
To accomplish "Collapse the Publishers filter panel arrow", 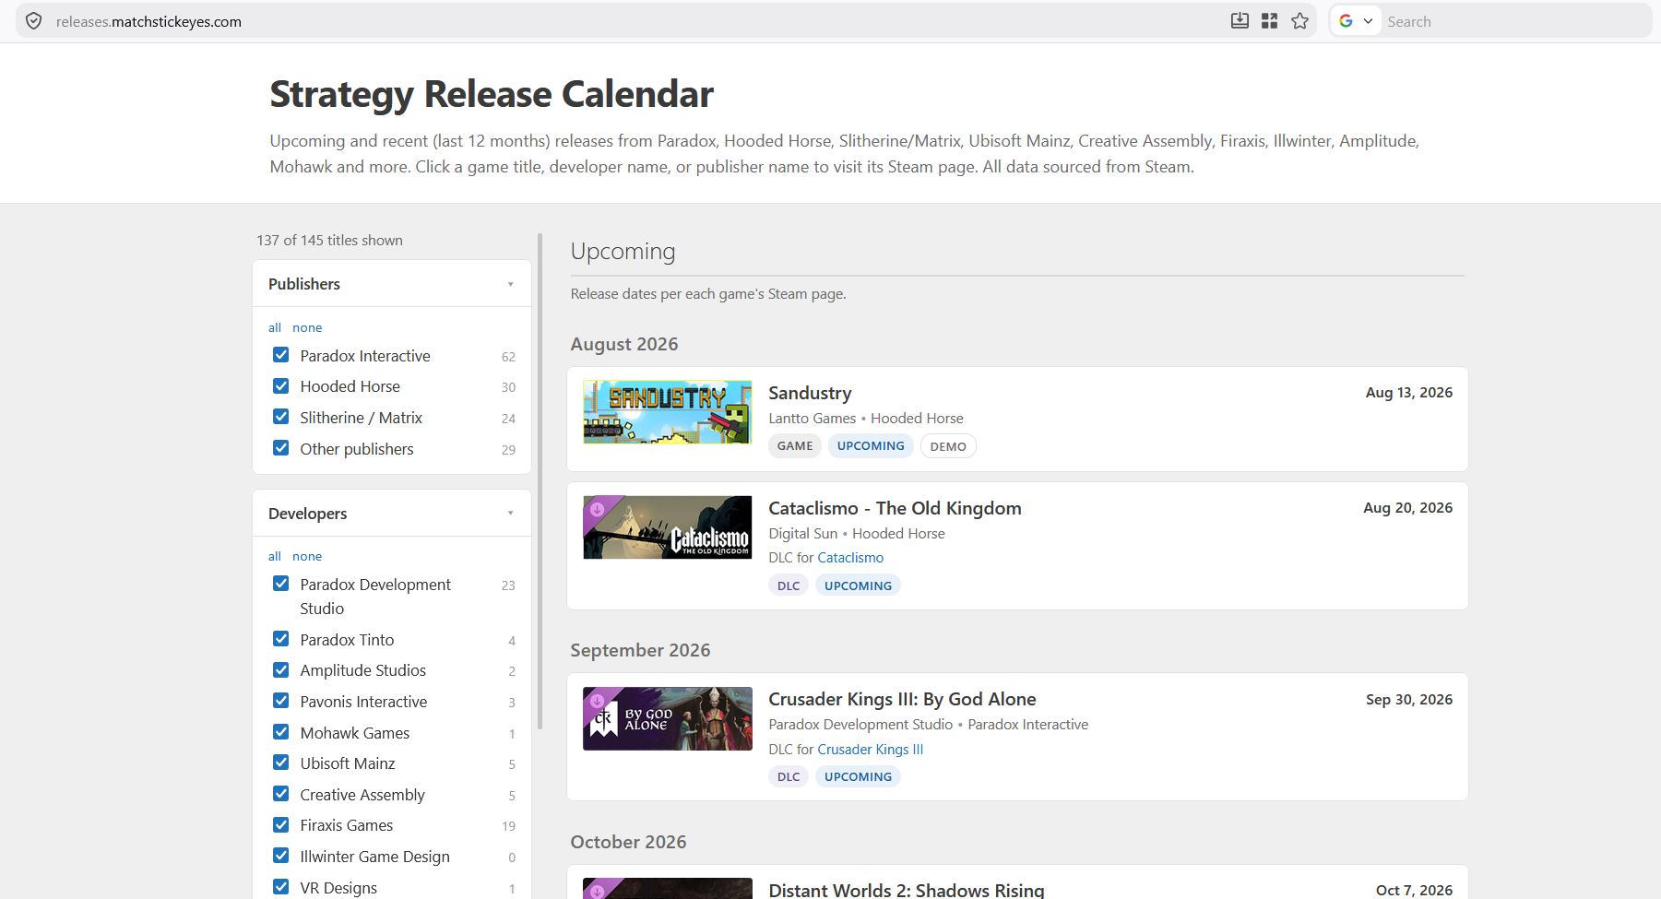I will (x=510, y=284).
